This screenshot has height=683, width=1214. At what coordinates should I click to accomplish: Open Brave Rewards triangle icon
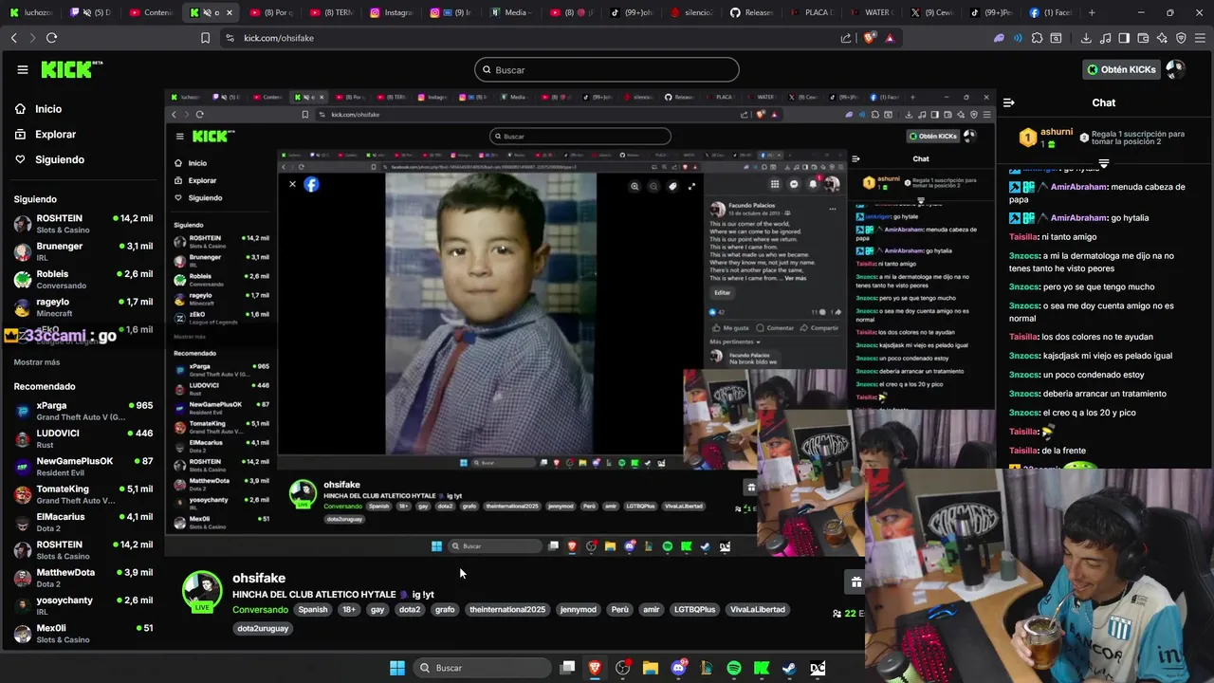[x=890, y=38]
